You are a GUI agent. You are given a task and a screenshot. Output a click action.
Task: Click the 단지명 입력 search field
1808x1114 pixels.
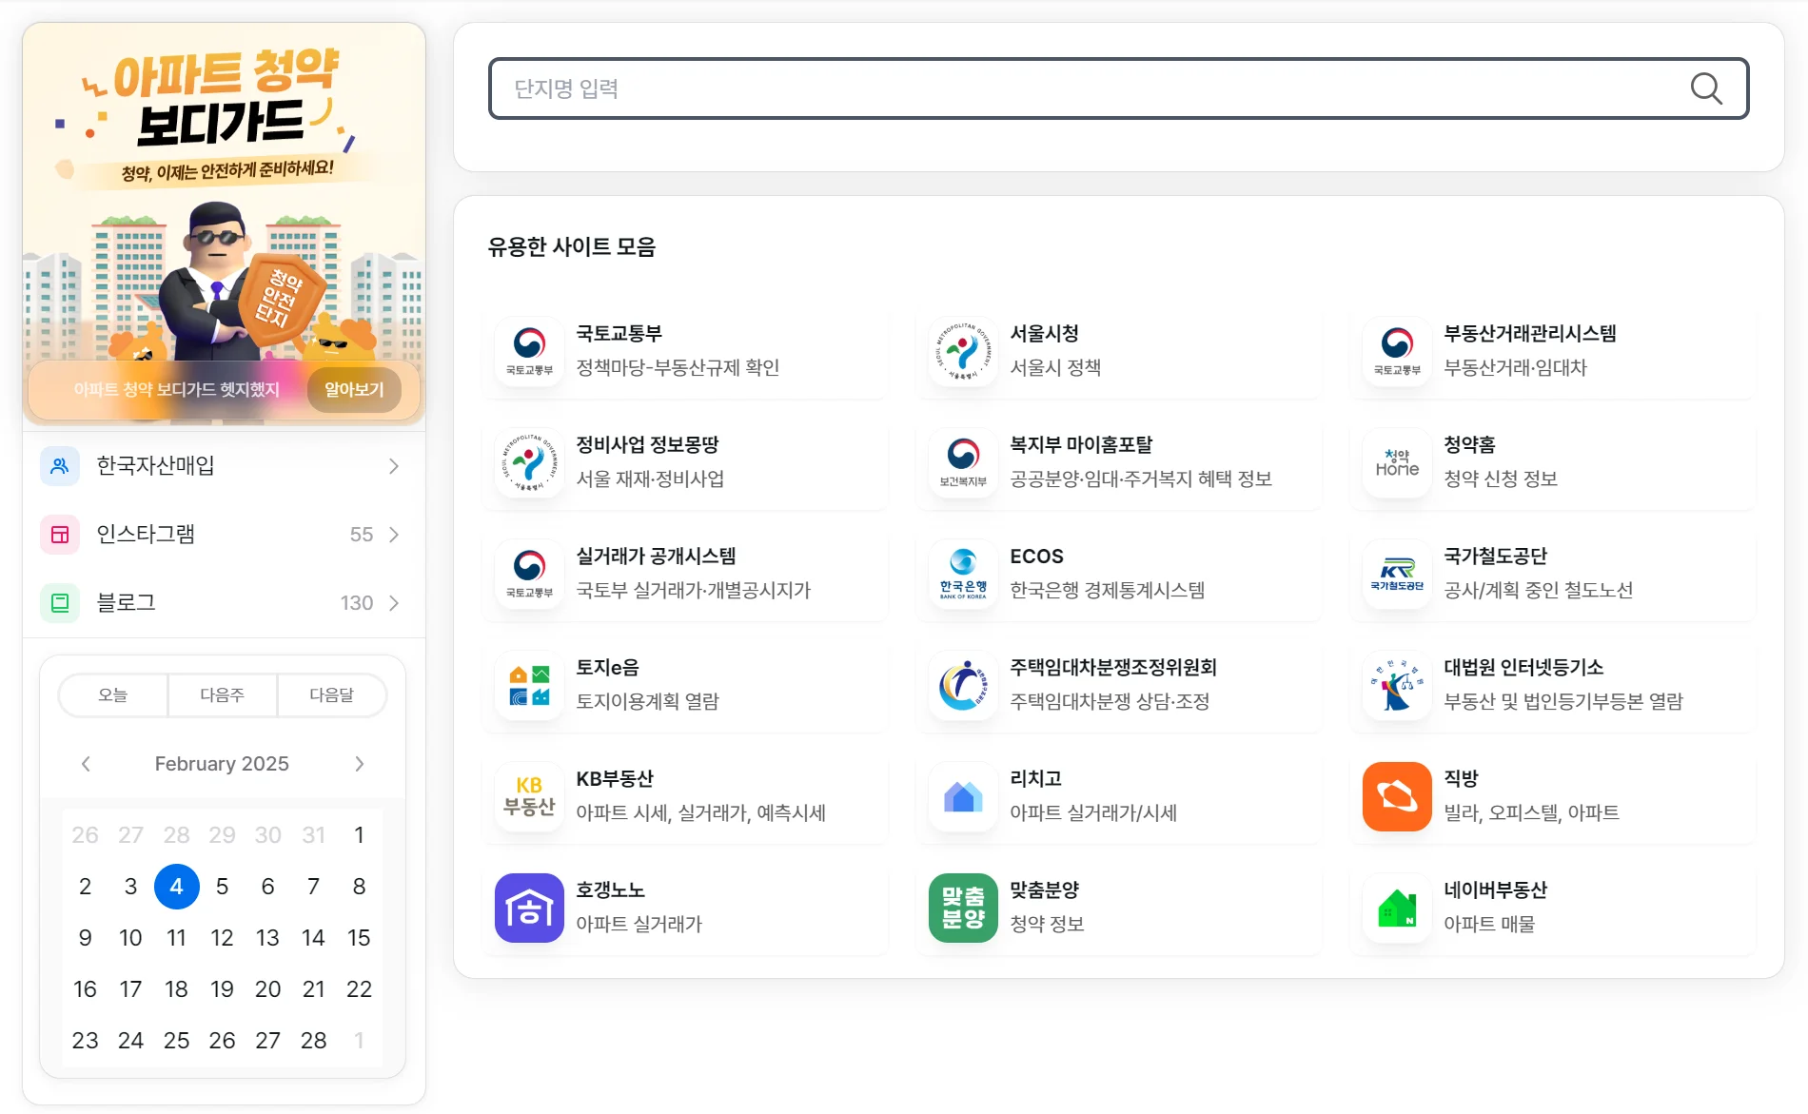1085,88
